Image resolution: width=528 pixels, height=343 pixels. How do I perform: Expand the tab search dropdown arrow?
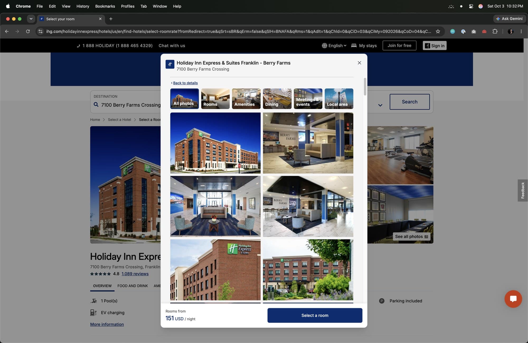pos(31,19)
